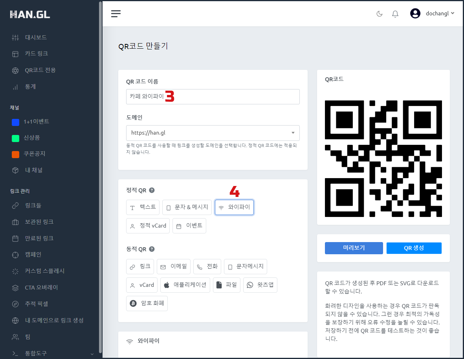Viewport: 464px width, 359px height.
Task: Click the CTA 오버레이 layers icon
Action: pos(15,288)
